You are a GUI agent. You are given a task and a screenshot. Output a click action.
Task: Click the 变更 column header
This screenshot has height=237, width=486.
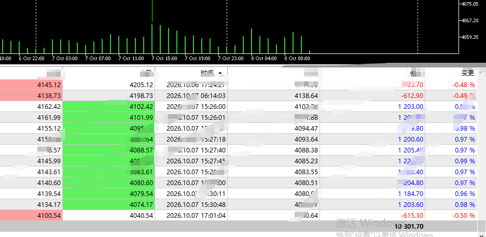468,73
